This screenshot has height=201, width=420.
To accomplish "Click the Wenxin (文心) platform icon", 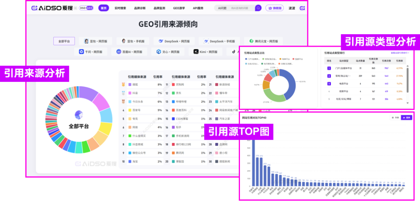I will 159,51.
